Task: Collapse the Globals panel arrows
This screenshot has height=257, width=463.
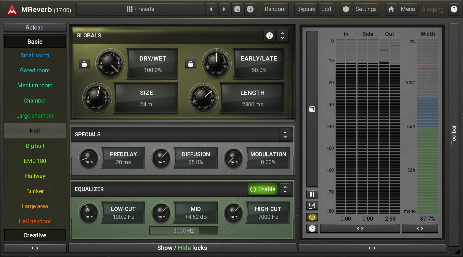Action: pyautogui.click(x=283, y=36)
